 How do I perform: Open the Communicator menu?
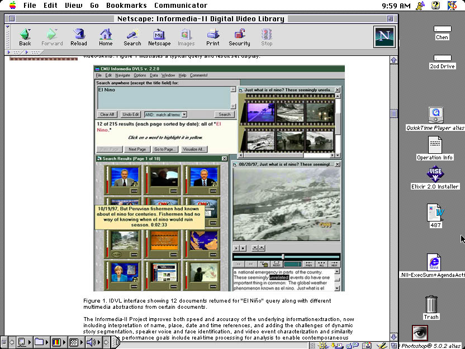pyautogui.click(x=181, y=6)
